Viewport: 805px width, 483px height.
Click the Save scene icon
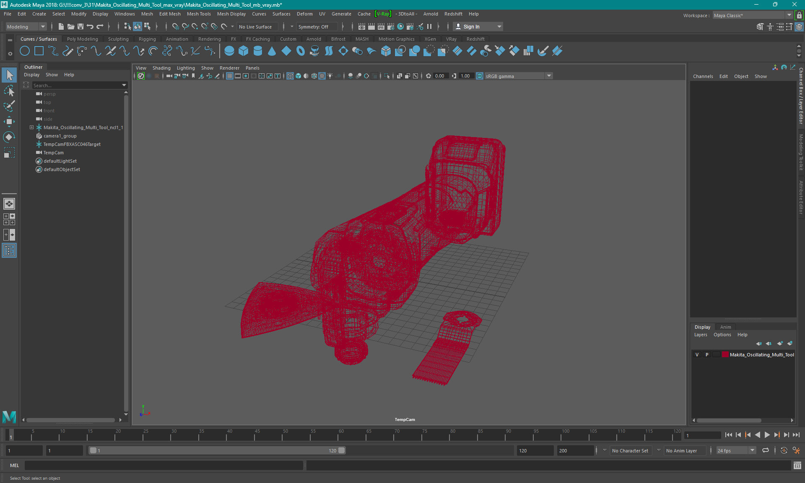coord(80,26)
